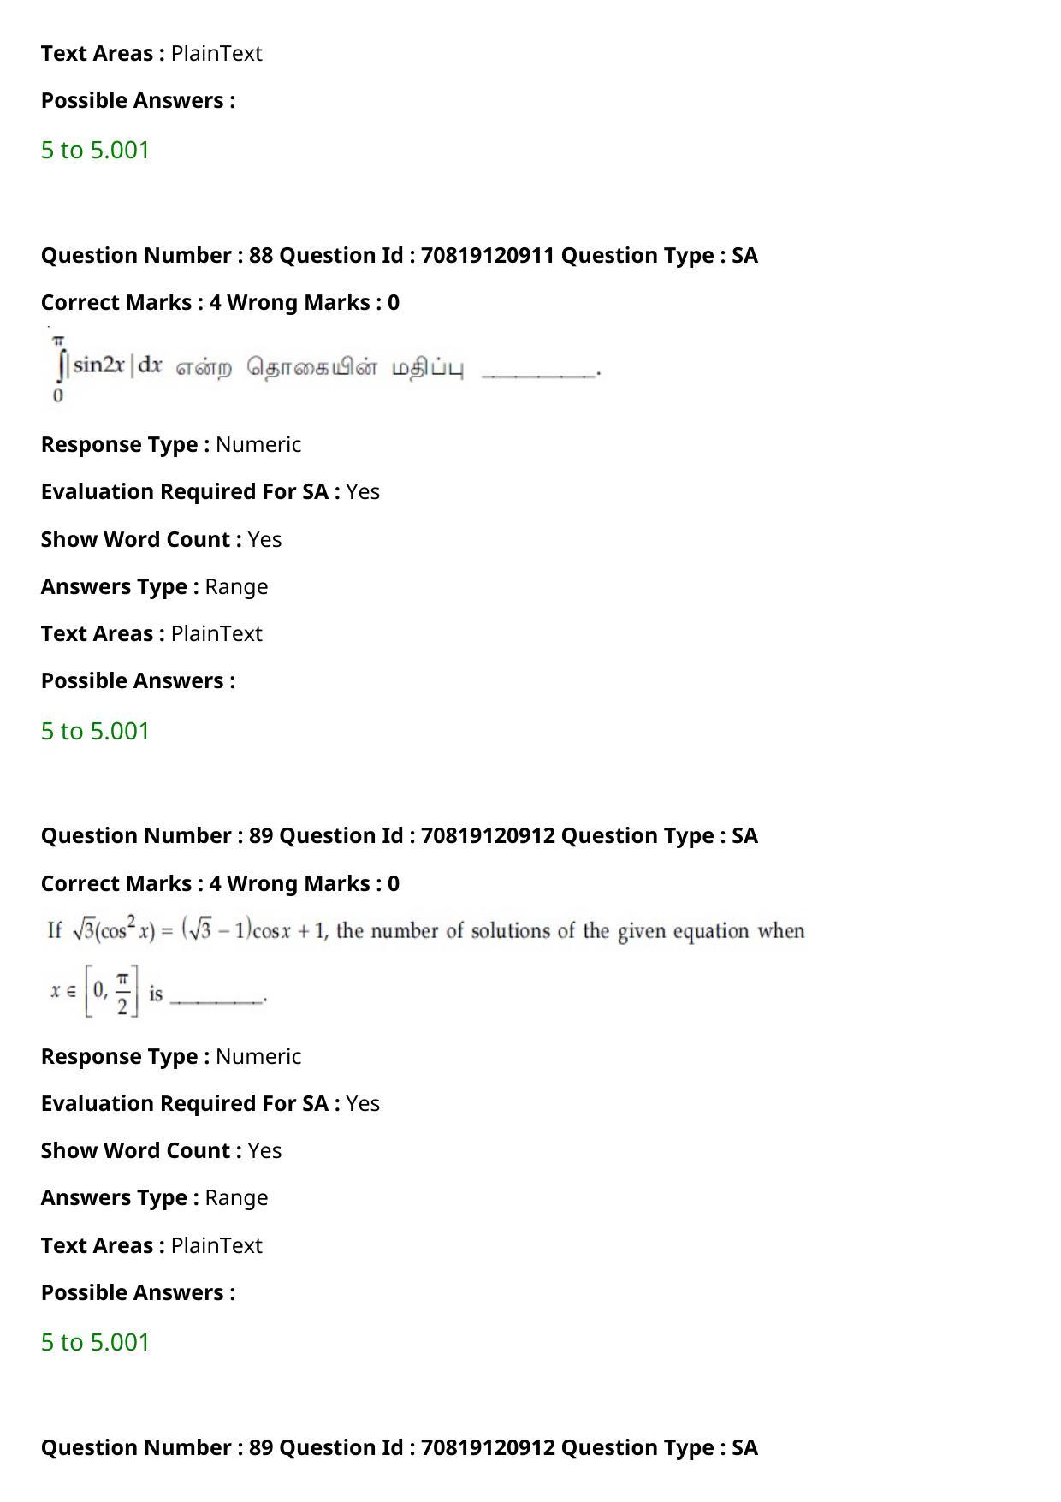
Task: Click the Question Number 88 heading
Action: 399,255
